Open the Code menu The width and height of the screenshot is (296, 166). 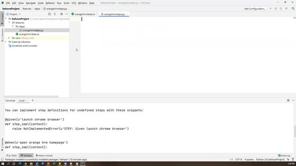click(x=41, y=3)
